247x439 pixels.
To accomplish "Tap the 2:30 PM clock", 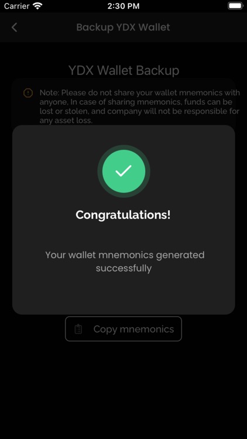I will point(123,6).
